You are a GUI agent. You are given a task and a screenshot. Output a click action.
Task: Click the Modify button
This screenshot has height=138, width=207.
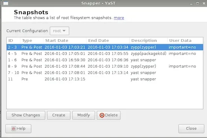pos(84,115)
